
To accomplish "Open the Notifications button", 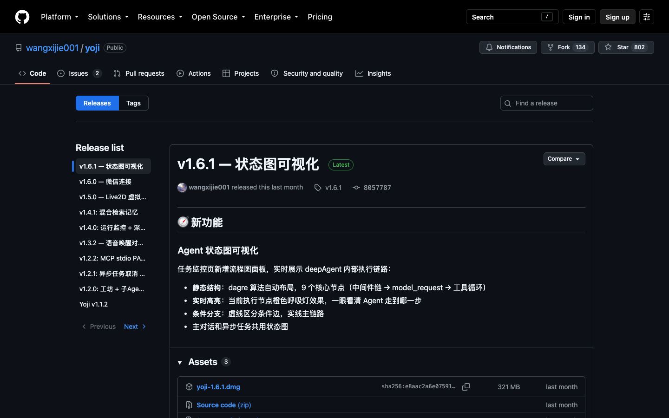I will [508, 47].
